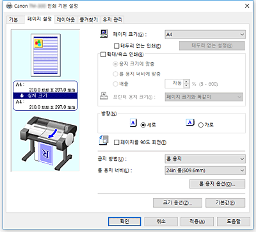Image resolution: width=256 pixels, height=232 pixels.
Task: Click the page preview thumbnail with lined document
Action: click(45, 55)
